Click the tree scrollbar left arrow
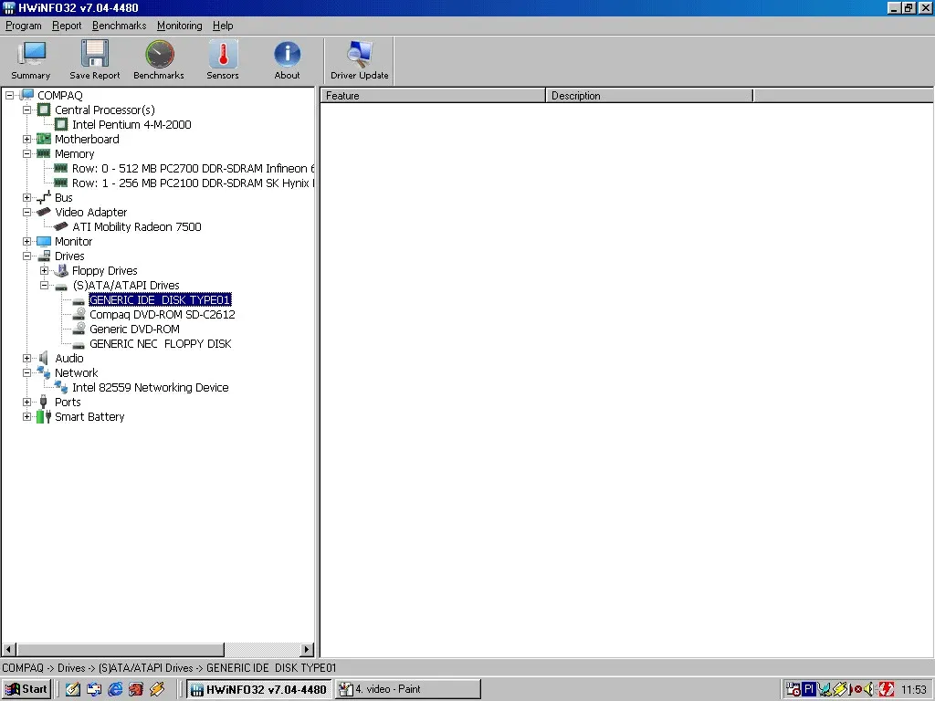This screenshot has height=701, width=935. tap(9, 649)
